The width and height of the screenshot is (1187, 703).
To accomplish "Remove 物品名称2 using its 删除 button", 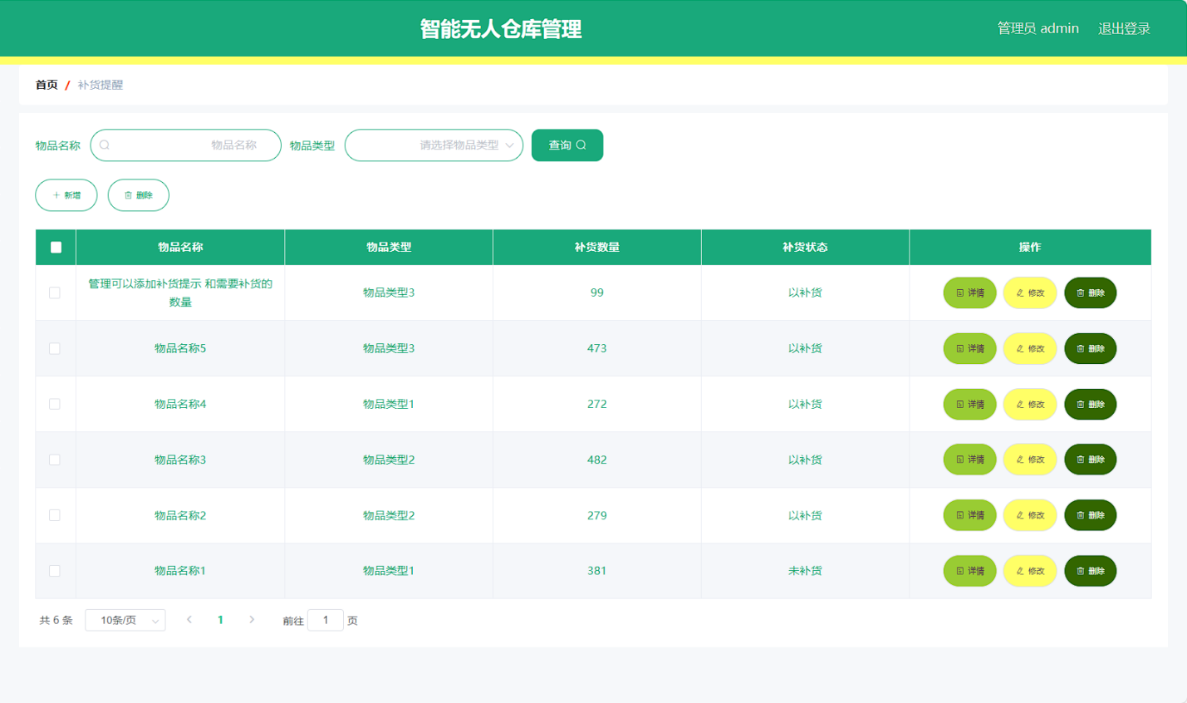I will point(1091,515).
